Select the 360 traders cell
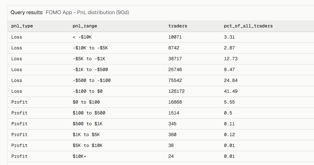The image size is (314, 165). coord(172,134)
